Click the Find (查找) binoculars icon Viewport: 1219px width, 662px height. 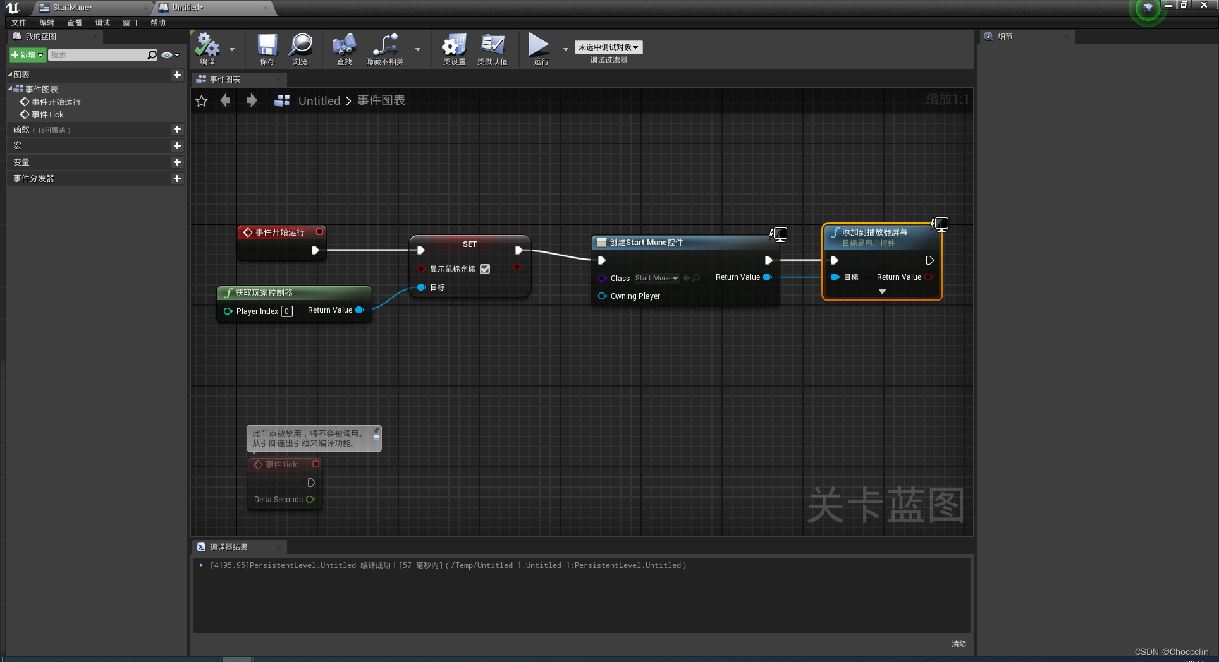tap(345, 49)
